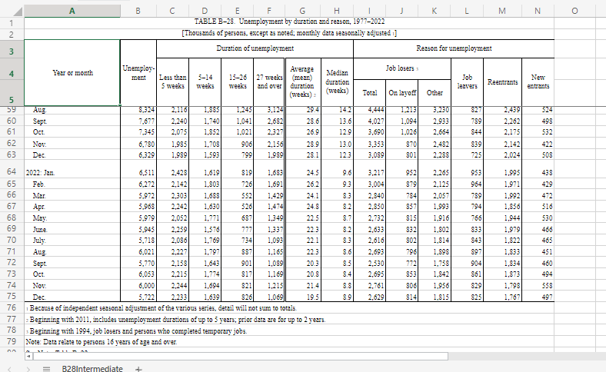This screenshot has width=606, height=372.
Task: Click the '3,124' cell in row 59
Action: pyautogui.click(x=269, y=110)
